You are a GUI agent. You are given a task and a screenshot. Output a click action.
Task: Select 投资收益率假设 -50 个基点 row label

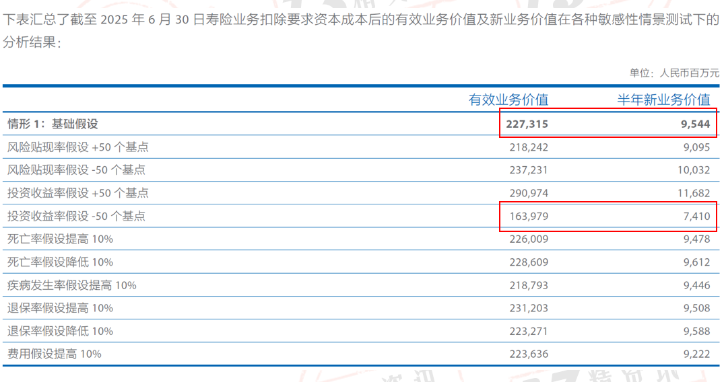click(76, 216)
